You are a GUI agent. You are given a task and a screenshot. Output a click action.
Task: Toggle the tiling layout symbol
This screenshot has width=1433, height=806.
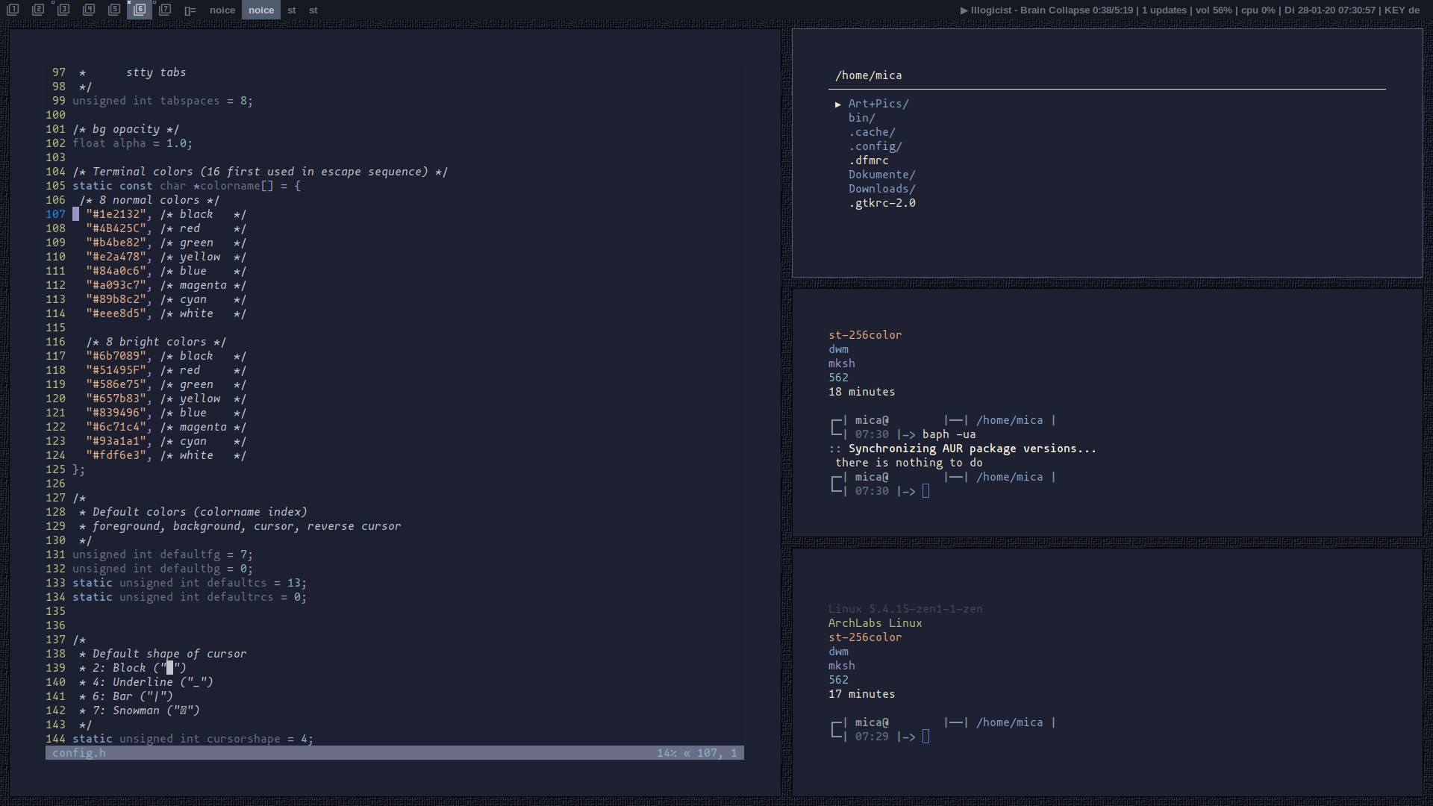190,10
